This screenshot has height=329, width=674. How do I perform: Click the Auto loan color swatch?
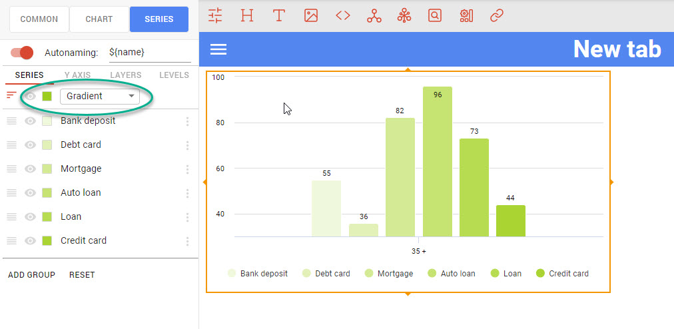pos(47,193)
